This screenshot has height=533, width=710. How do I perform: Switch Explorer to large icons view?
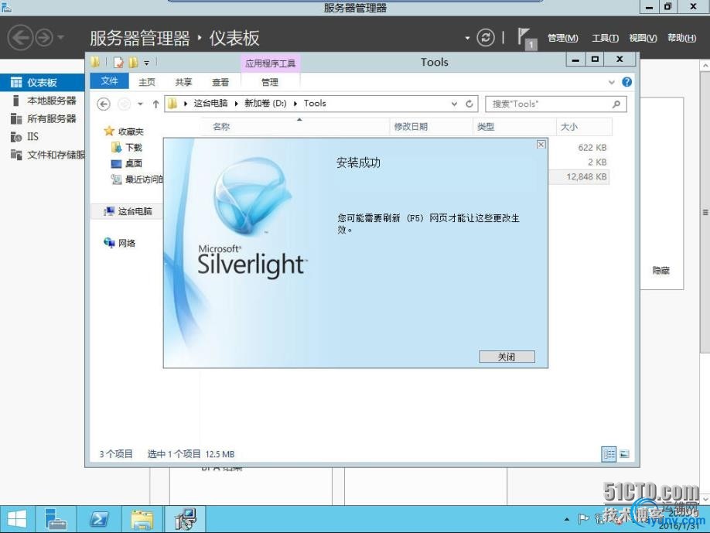tap(624, 454)
